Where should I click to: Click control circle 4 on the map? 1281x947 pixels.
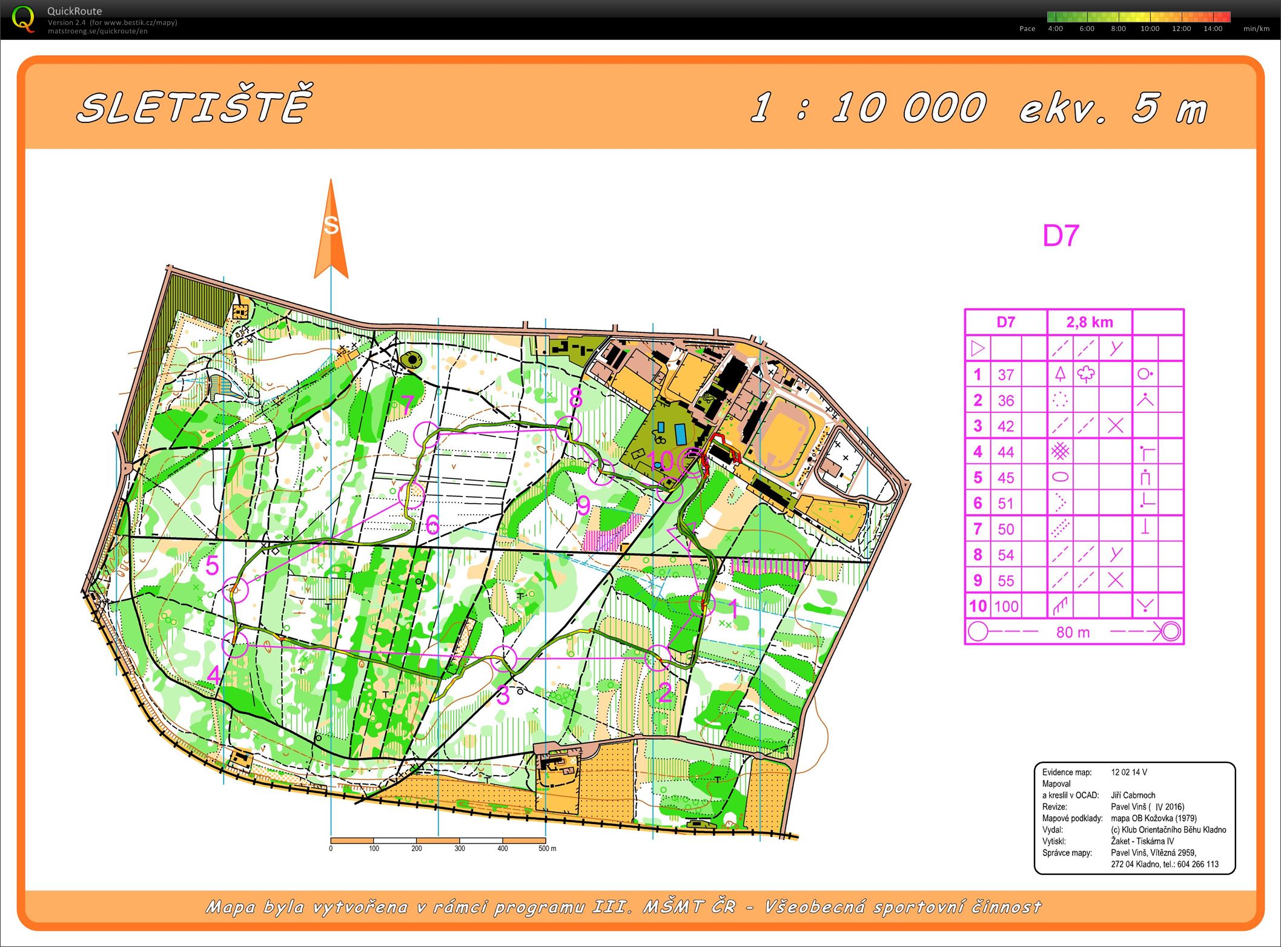pyautogui.click(x=235, y=644)
